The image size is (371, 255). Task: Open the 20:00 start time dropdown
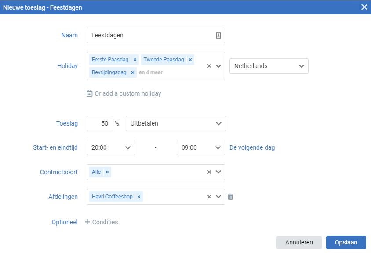(x=111, y=148)
